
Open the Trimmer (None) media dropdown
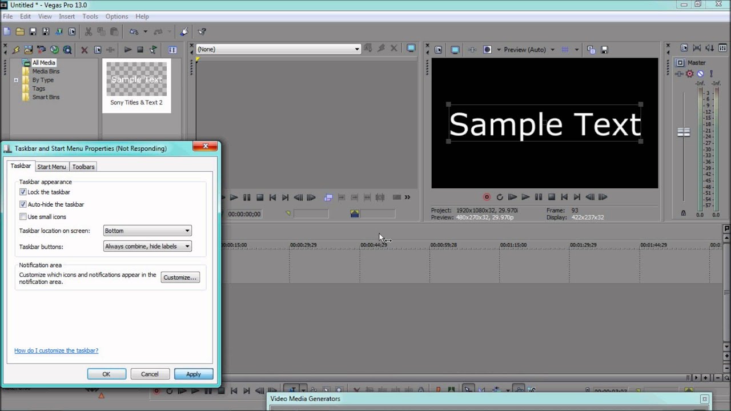tap(278, 49)
